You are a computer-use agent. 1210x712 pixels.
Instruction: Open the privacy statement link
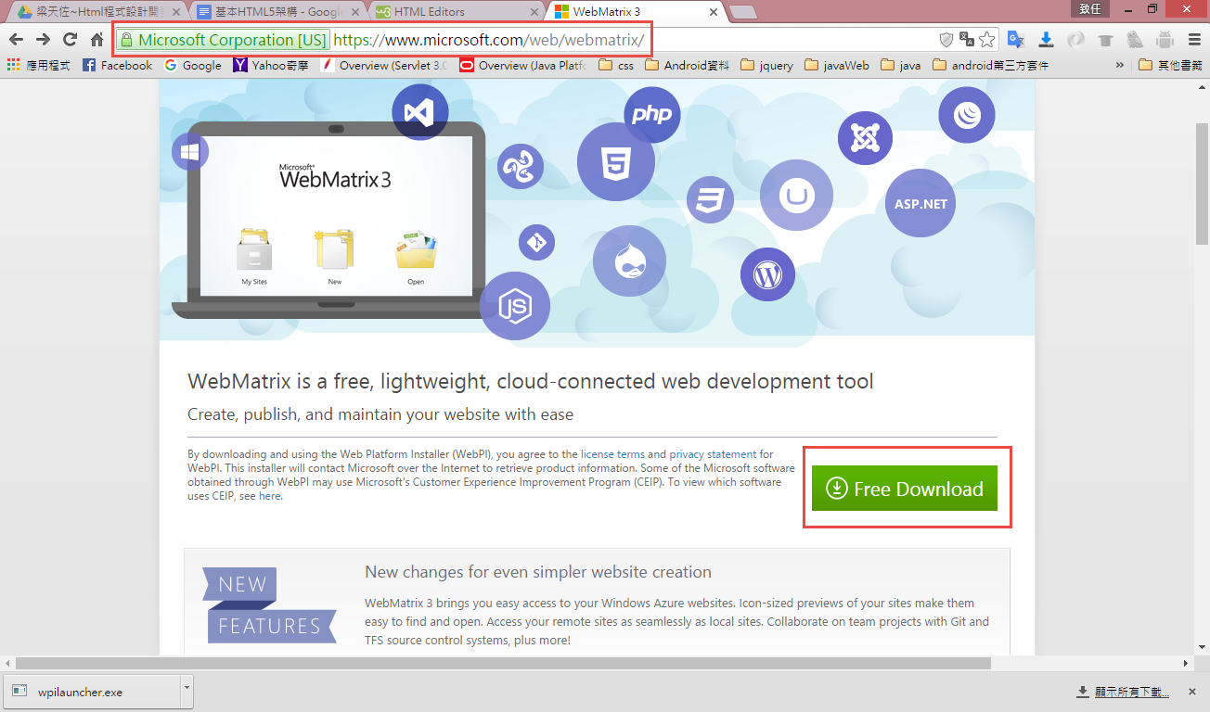[x=713, y=454]
